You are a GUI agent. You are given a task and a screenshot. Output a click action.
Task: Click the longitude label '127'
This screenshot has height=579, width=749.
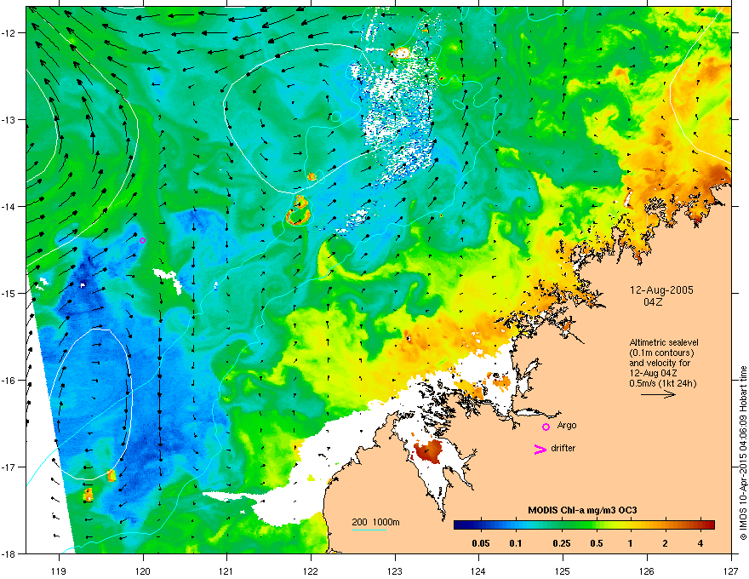click(x=731, y=570)
